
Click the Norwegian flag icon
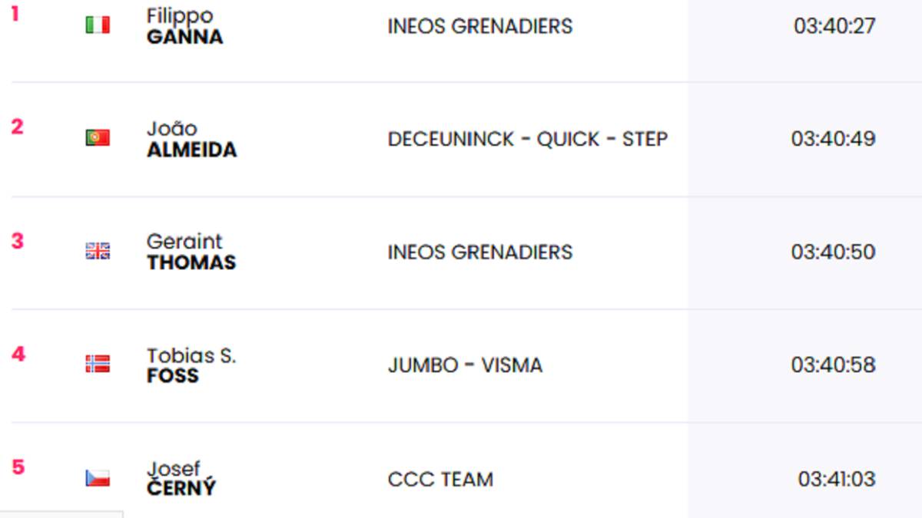98,364
